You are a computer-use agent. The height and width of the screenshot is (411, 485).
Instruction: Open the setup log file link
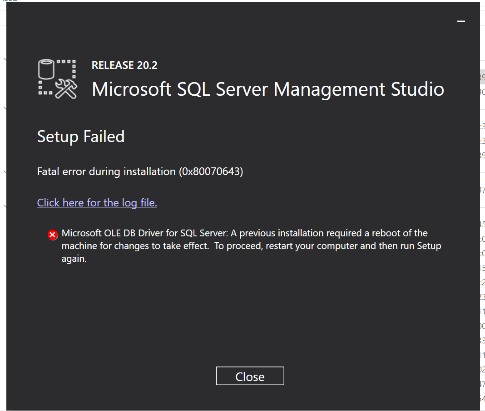(x=97, y=203)
